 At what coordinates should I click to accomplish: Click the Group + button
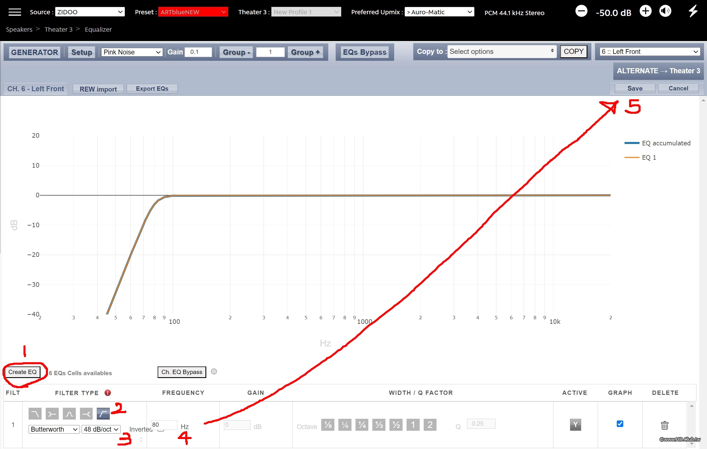click(305, 52)
